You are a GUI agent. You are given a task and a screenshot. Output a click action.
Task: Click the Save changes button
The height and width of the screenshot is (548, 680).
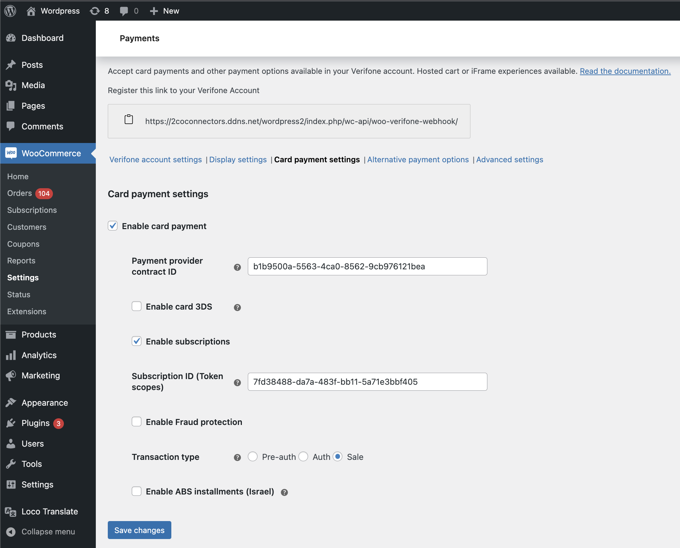point(139,530)
